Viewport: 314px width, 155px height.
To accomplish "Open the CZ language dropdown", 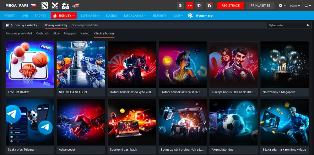I will 307,6.
